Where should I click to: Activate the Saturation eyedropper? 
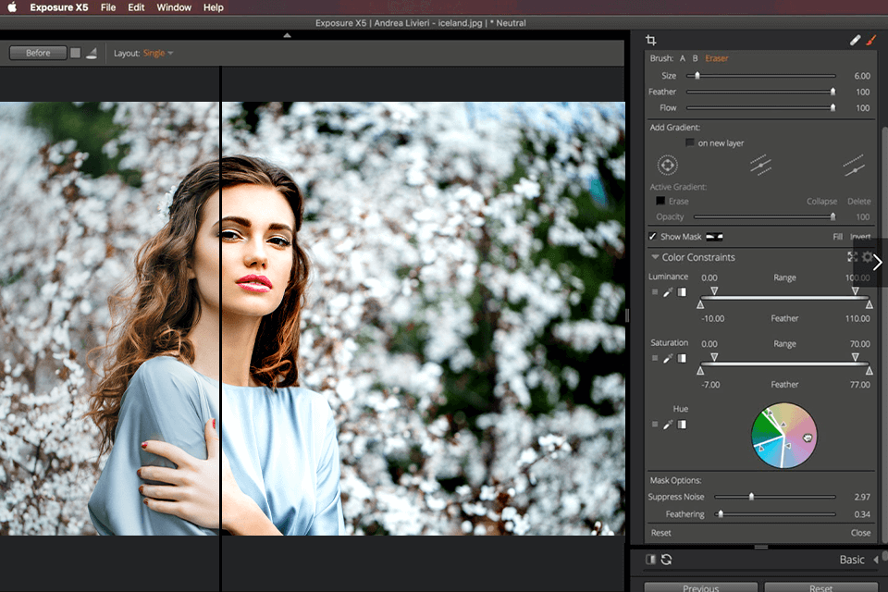tap(669, 358)
